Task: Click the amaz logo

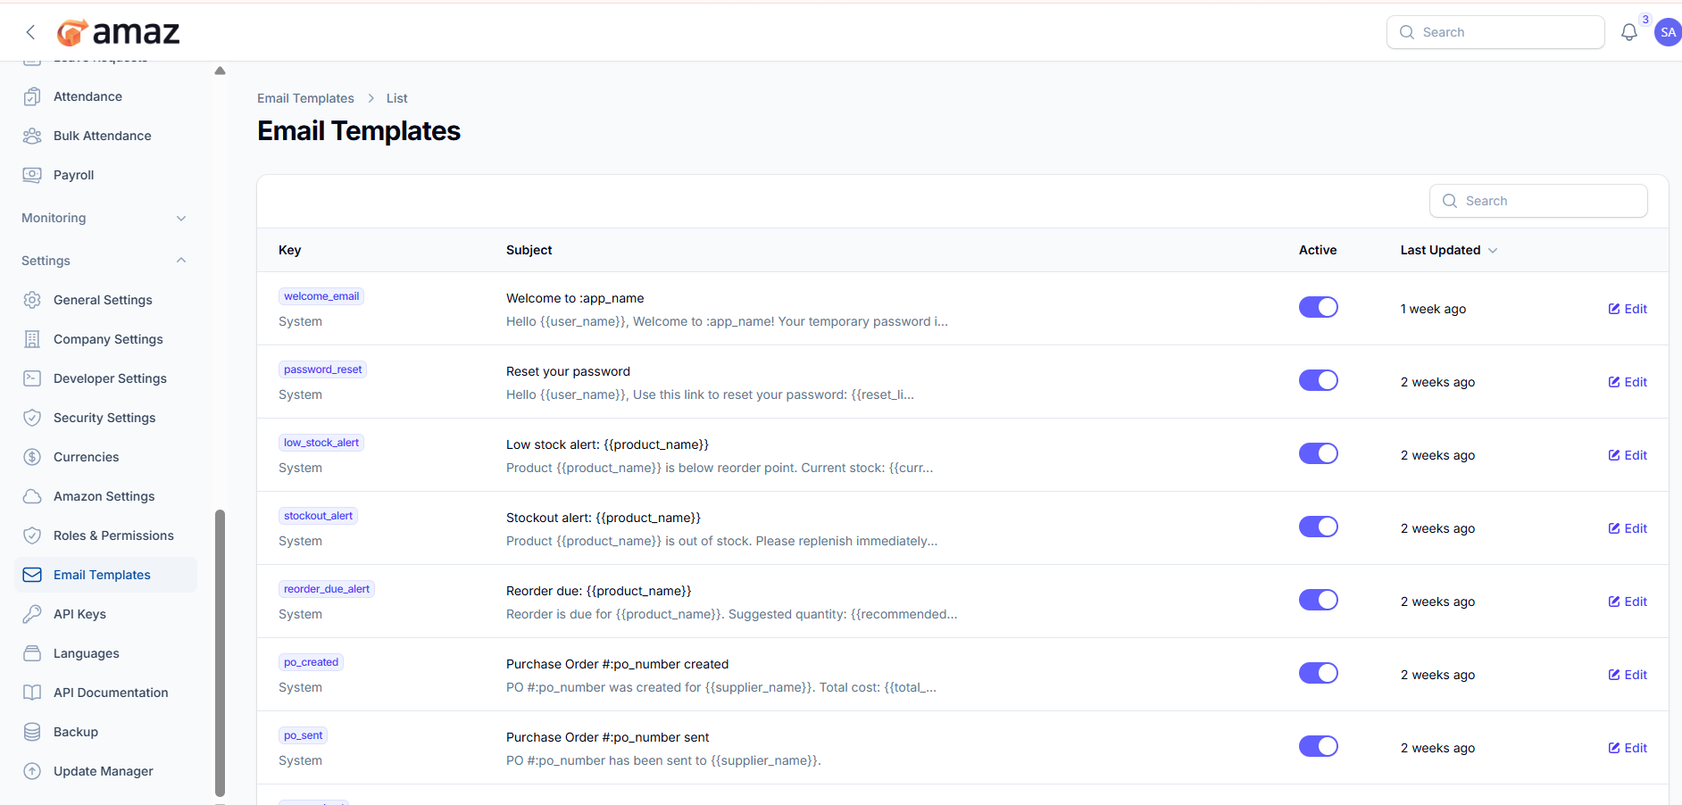Action: point(118,32)
